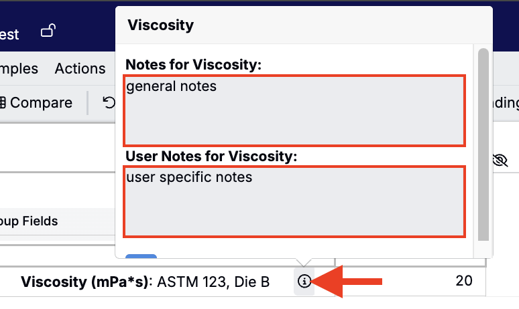Click the 'Notes for Viscosity:' label
The height and width of the screenshot is (309, 519).
coord(193,65)
